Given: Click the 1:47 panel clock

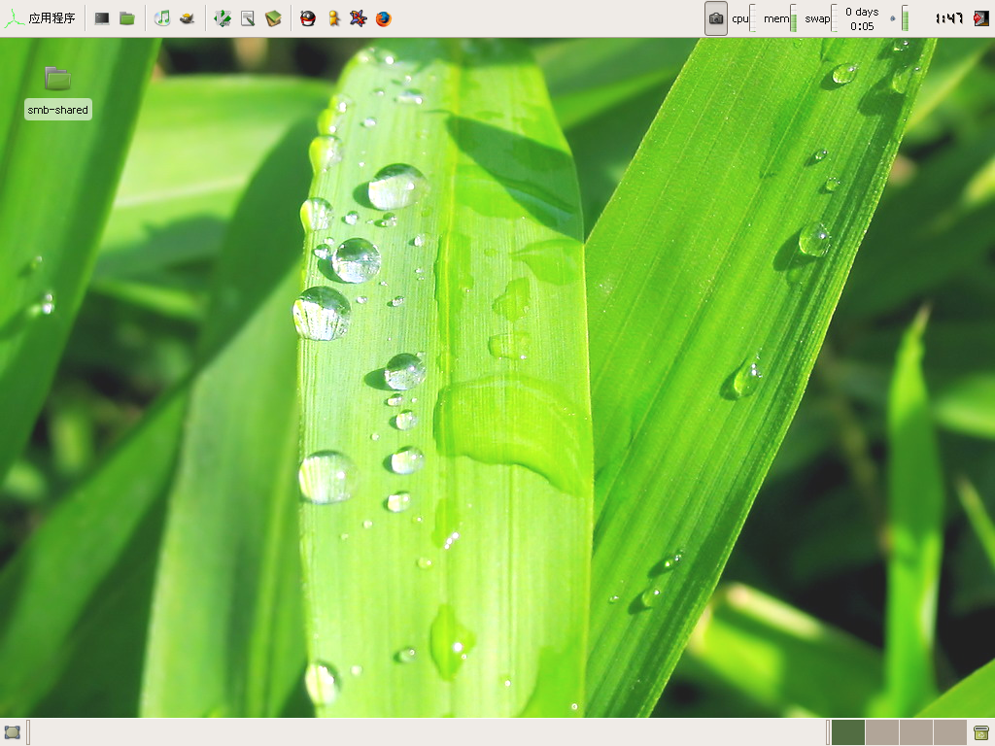Looking at the screenshot, I should [949, 18].
